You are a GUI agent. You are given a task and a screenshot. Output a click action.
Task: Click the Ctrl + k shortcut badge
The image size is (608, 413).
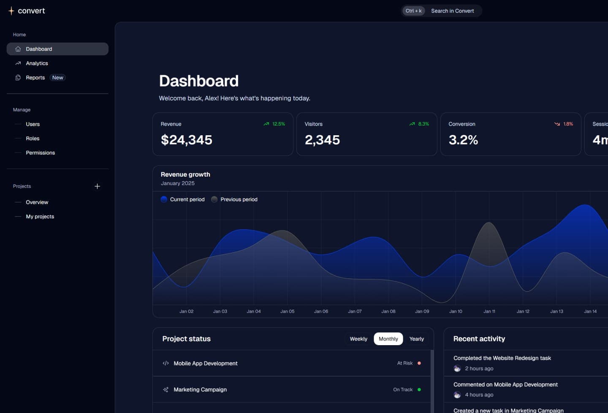pos(414,11)
